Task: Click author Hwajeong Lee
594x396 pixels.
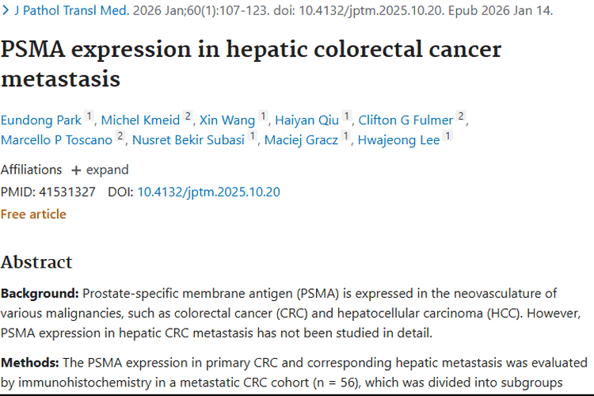Action: pos(398,140)
